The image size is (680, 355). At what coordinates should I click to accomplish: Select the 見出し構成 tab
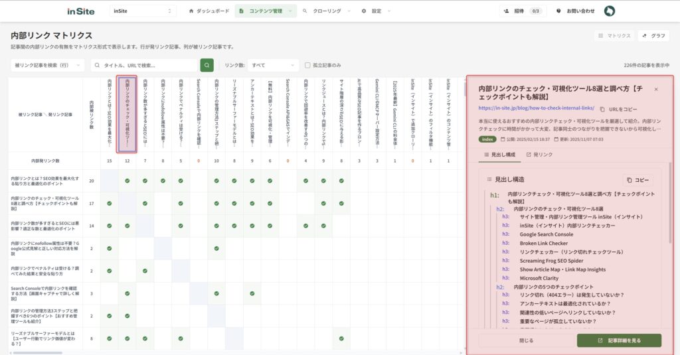pyautogui.click(x=499, y=155)
